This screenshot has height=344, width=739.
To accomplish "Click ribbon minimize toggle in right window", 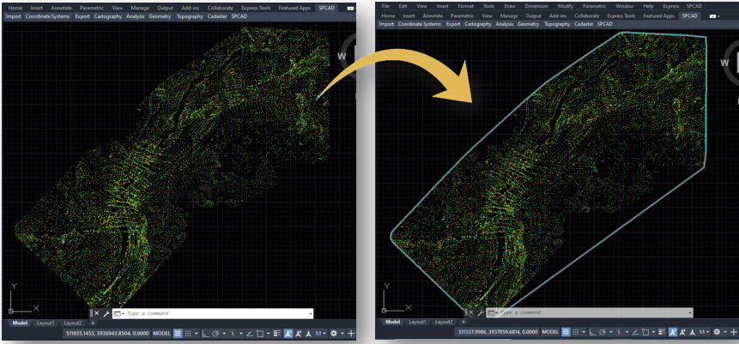I will [713, 16].
